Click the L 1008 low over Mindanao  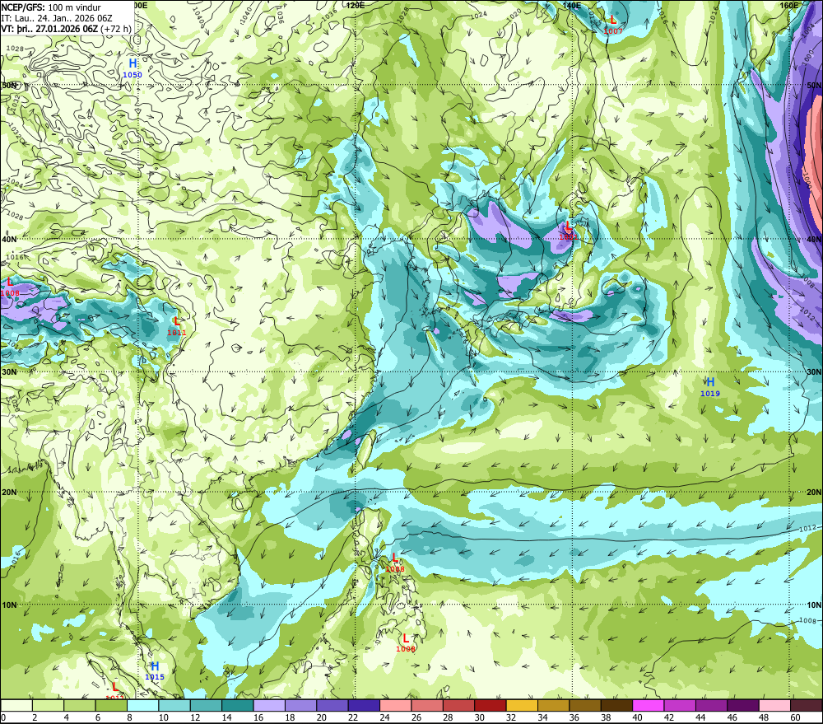point(405,643)
